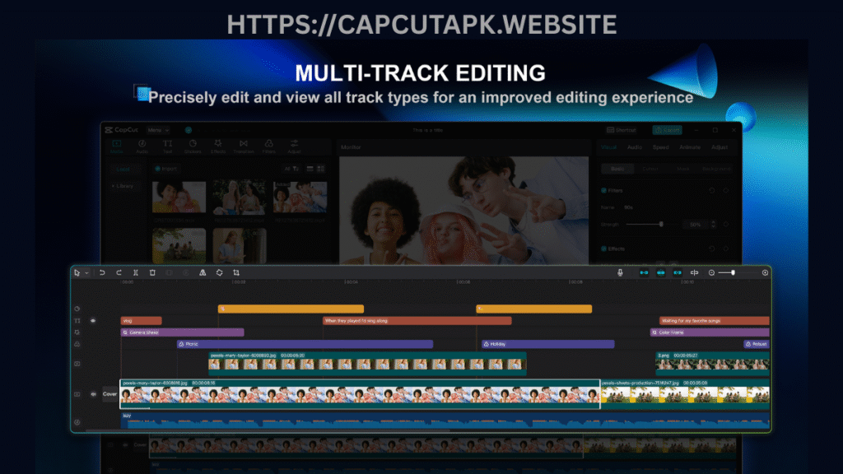Viewport: 843px width, 474px height.
Task: Open the Transition tab in top toolbar
Action: [x=244, y=146]
